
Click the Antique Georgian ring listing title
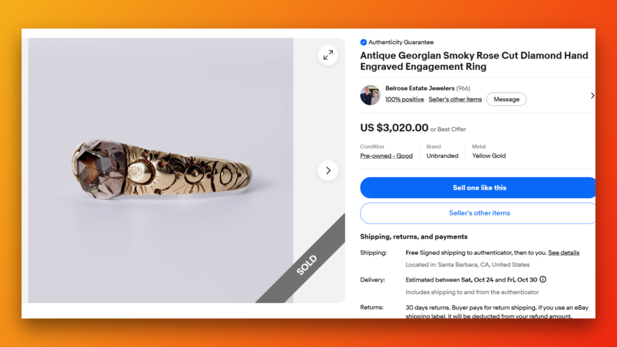(x=474, y=61)
